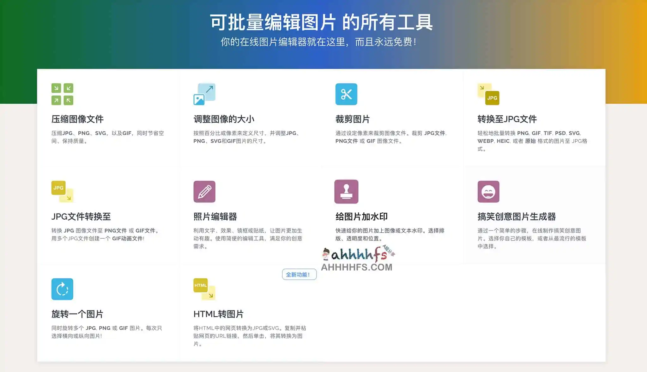Select the stamp watermark icon

click(347, 192)
